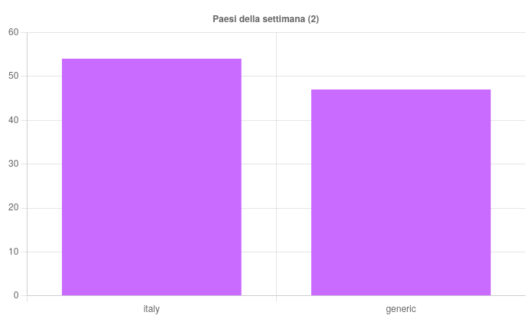This screenshot has height=322, width=530.
Task: Click the "(2)" at the end of the title
Action: click(313, 19)
